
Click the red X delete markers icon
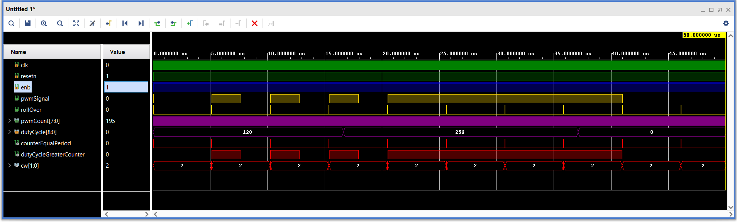(x=254, y=24)
